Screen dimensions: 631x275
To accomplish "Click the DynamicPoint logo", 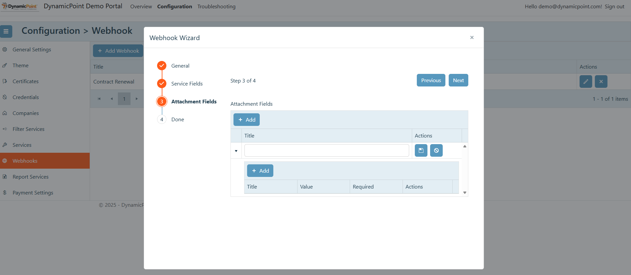I will (x=20, y=6).
